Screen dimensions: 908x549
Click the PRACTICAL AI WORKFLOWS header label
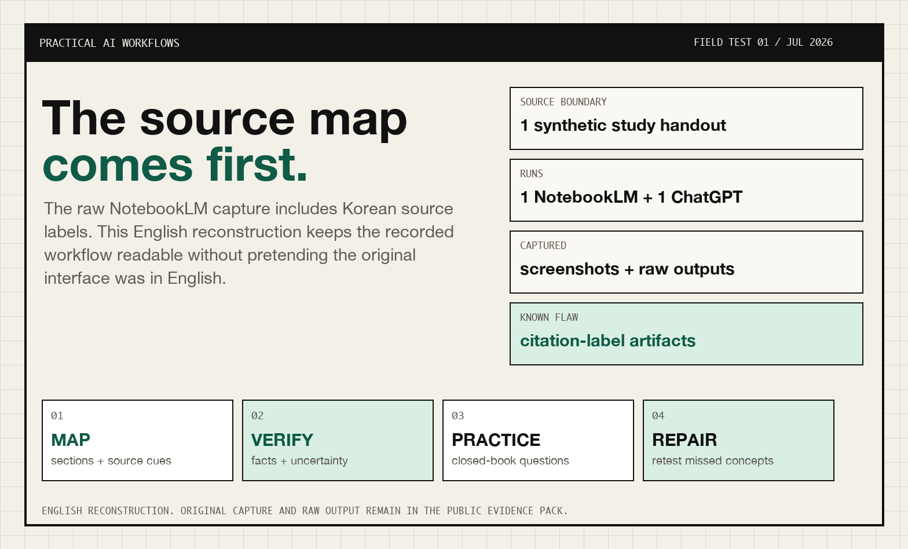click(x=109, y=43)
